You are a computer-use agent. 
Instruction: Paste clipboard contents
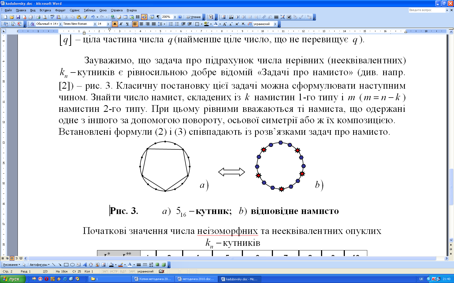[79, 17]
